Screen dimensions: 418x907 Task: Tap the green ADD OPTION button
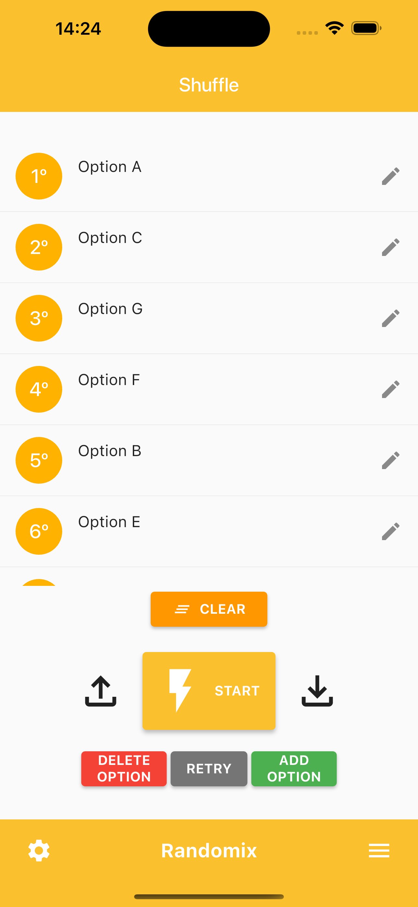[x=294, y=768]
